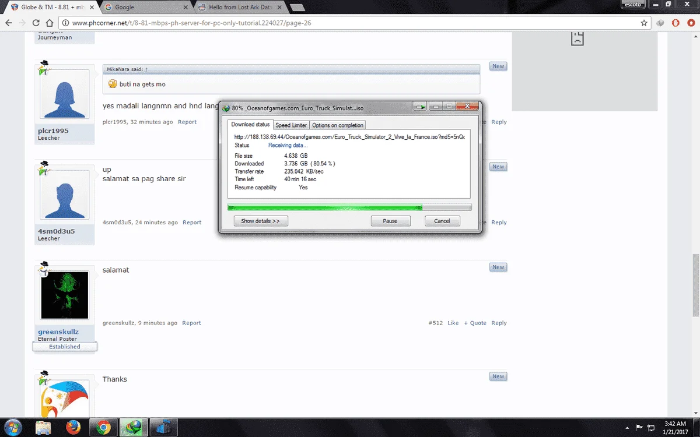Click the escoto profile button
The width and height of the screenshot is (700, 437).
pos(634,3)
